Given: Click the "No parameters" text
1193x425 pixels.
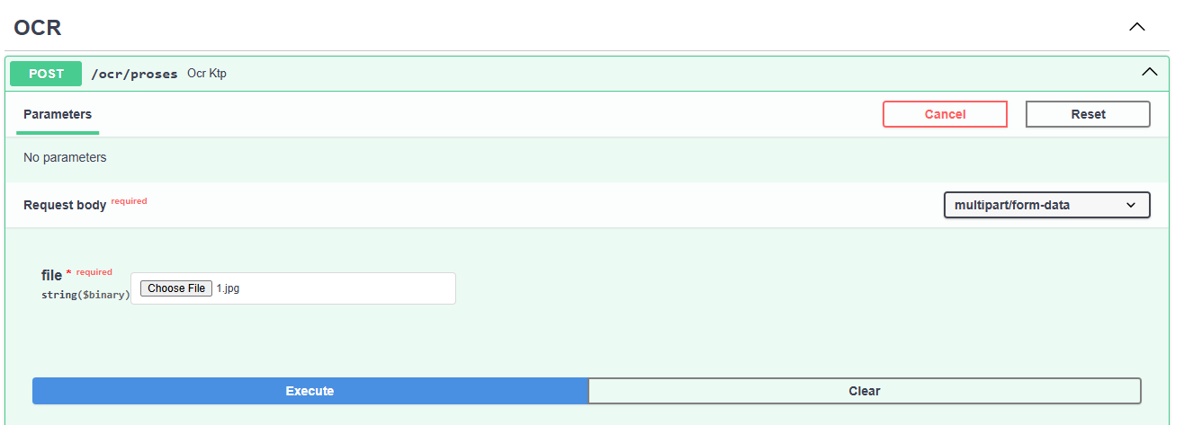Looking at the screenshot, I should [x=65, y=157].
